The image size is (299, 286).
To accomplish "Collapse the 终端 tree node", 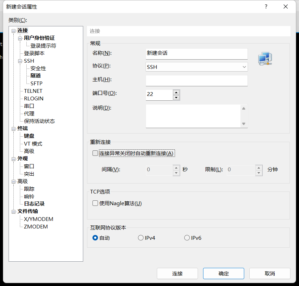I will pos(14,129).
